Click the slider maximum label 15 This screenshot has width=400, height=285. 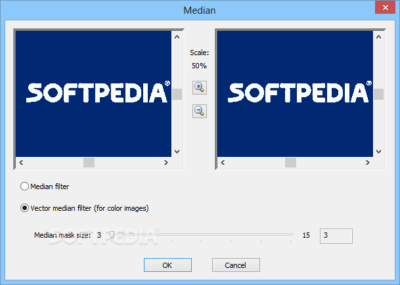[x=306, y=235]
